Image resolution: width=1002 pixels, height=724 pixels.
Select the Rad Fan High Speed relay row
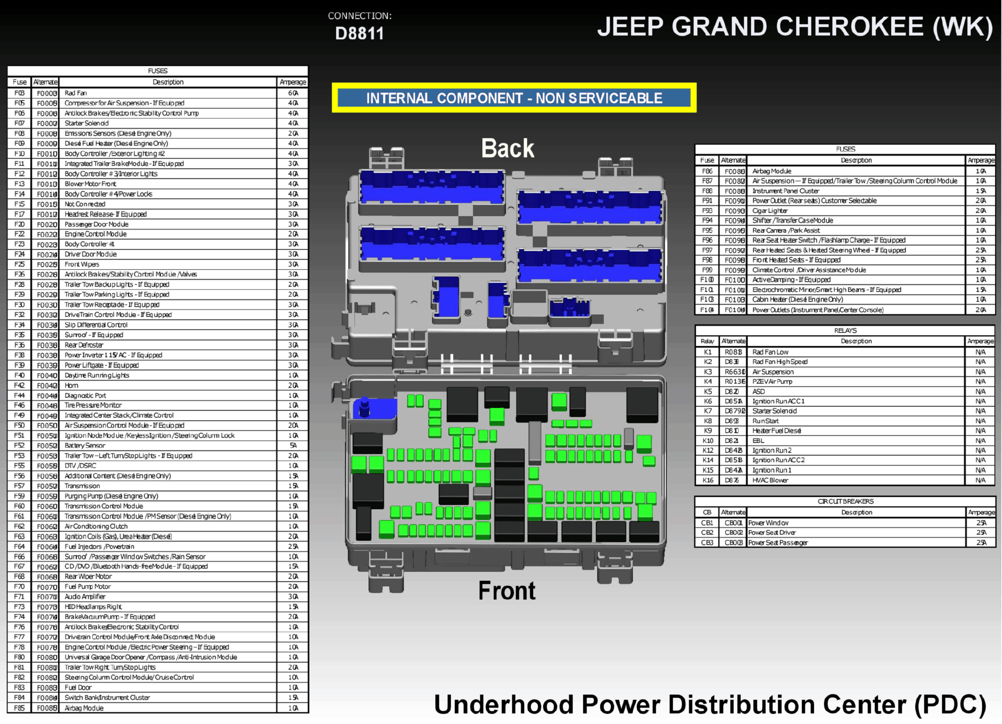pyautogui.click(x=845, y=362)
